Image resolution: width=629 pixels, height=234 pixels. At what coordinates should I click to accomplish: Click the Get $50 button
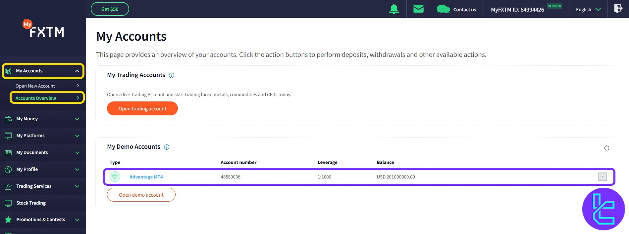pyautogui.click(x=110, y=9)
